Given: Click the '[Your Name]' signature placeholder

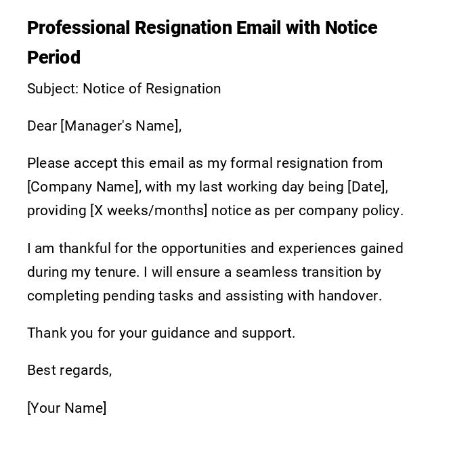Looking at the screenshot, I should pyautogui.click(x=66, y=408).
